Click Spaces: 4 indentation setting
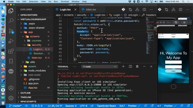Viewport: 193px width, 108px height. pos(71,106)
